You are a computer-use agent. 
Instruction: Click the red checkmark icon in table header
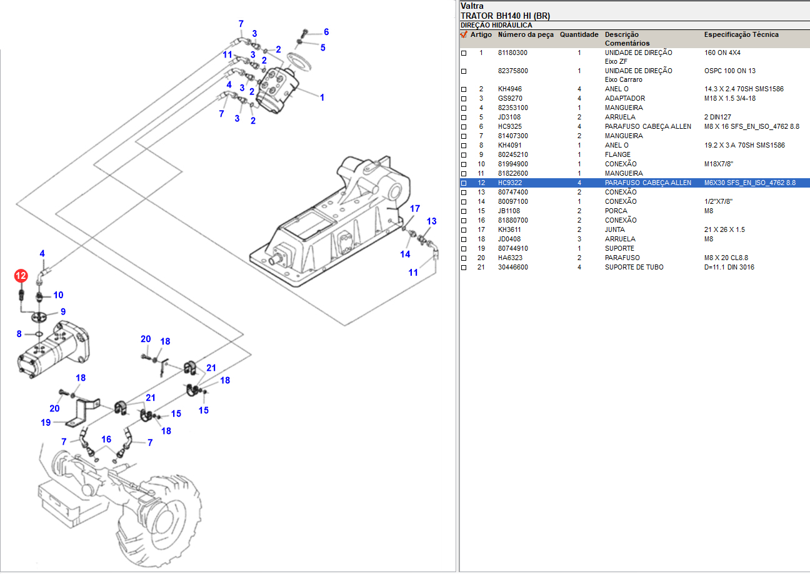tap(464, 35)
